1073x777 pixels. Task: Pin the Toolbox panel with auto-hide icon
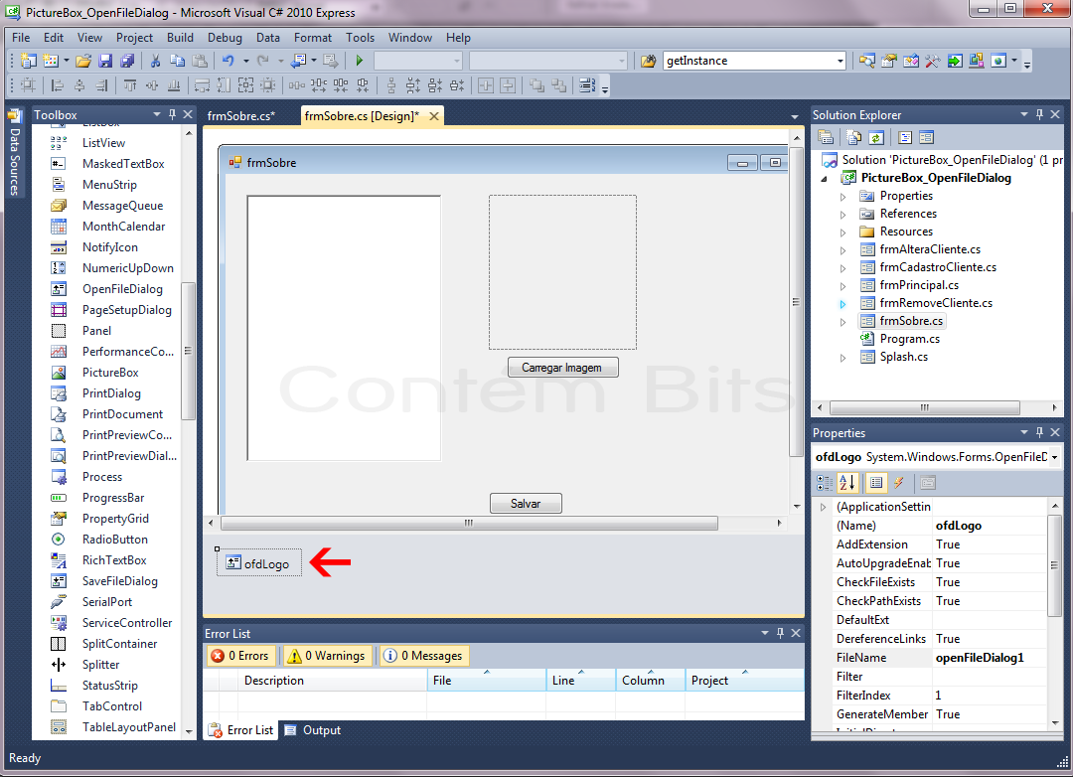click(x=173, y=114)
